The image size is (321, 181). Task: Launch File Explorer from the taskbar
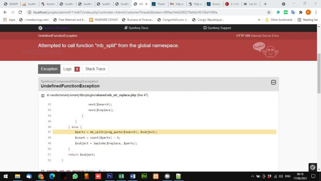coord(17,176)
